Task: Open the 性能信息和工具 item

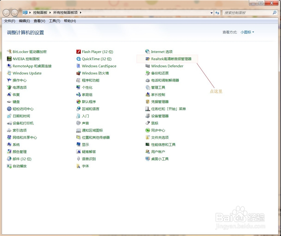Action: tap(163, 145)
